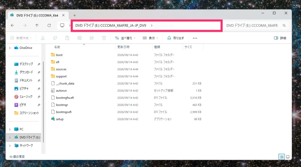301x167 pixels.
Task: Navigate up one folder level
Action: (x=37, y=25)
